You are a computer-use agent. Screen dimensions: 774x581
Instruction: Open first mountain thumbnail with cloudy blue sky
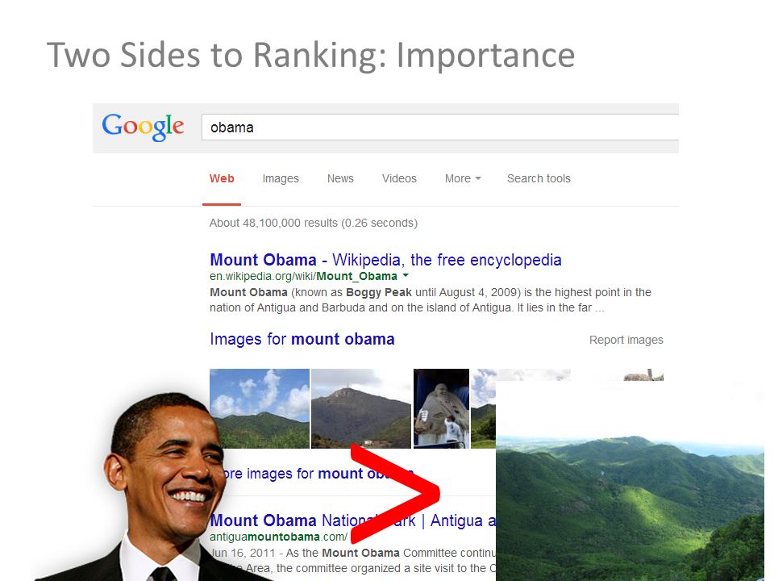coord(260,408)
